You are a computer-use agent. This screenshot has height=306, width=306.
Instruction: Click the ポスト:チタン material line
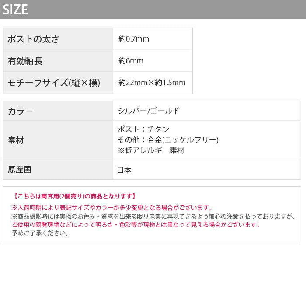pyautogui.click(x=143, y=129)
